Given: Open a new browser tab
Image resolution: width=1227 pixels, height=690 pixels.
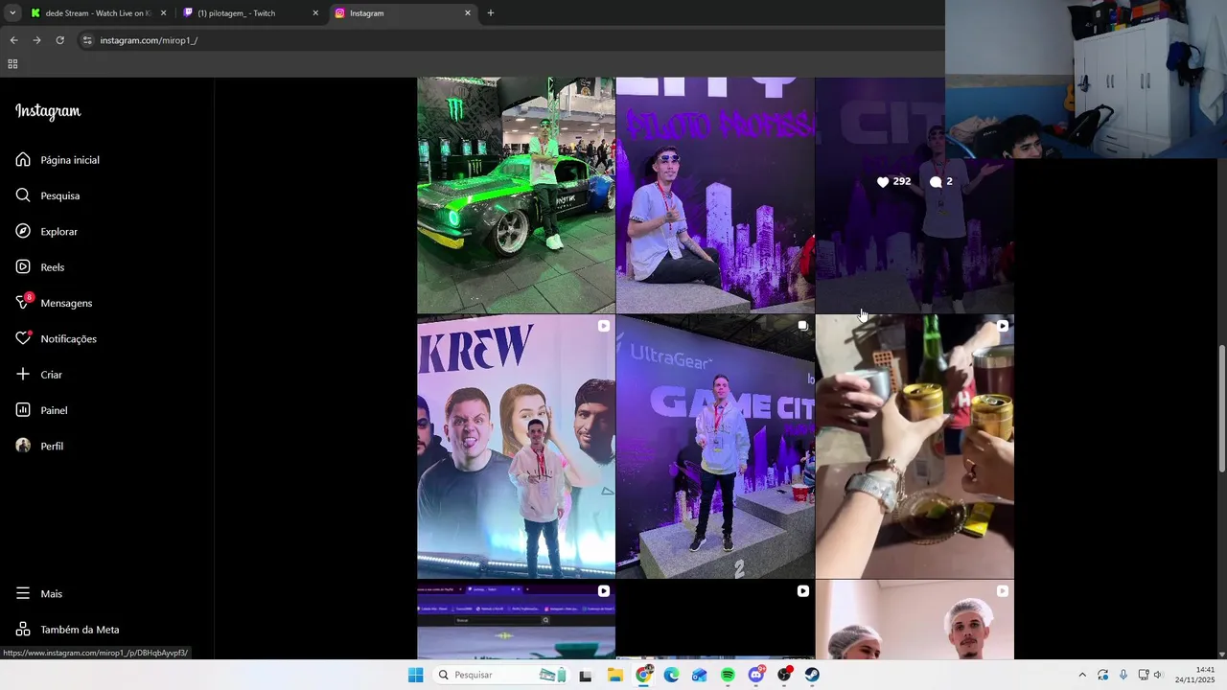Looking at the screenshot, I should 491,13.
